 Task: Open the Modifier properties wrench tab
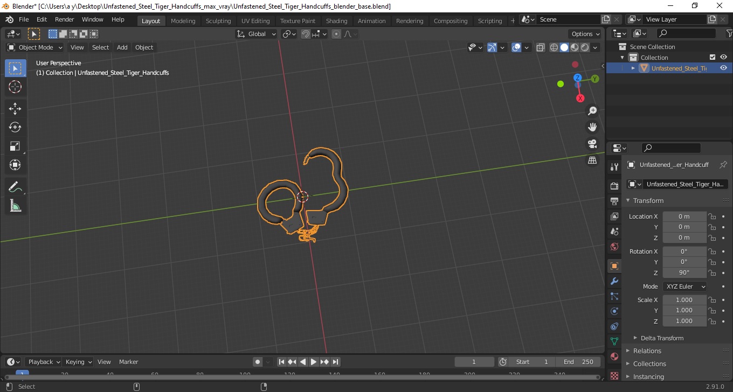614,281
